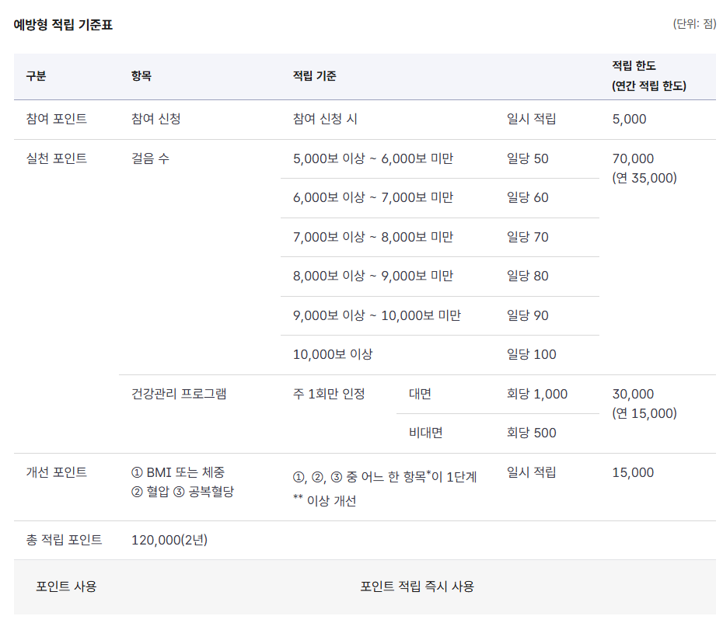This screenshot has width=723, height=623.
Task: Click the 걸음 수 item cell
Action: click(x=150, y=158)
